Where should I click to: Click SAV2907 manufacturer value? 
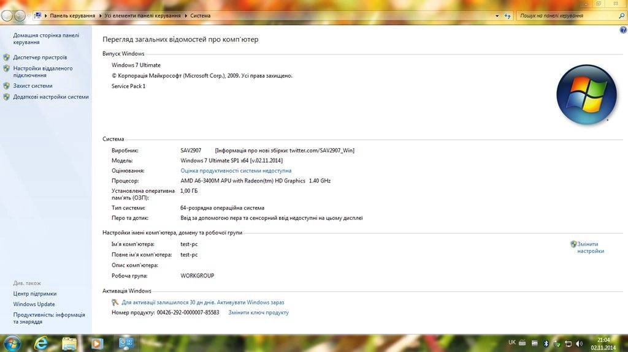pos(191,151)
